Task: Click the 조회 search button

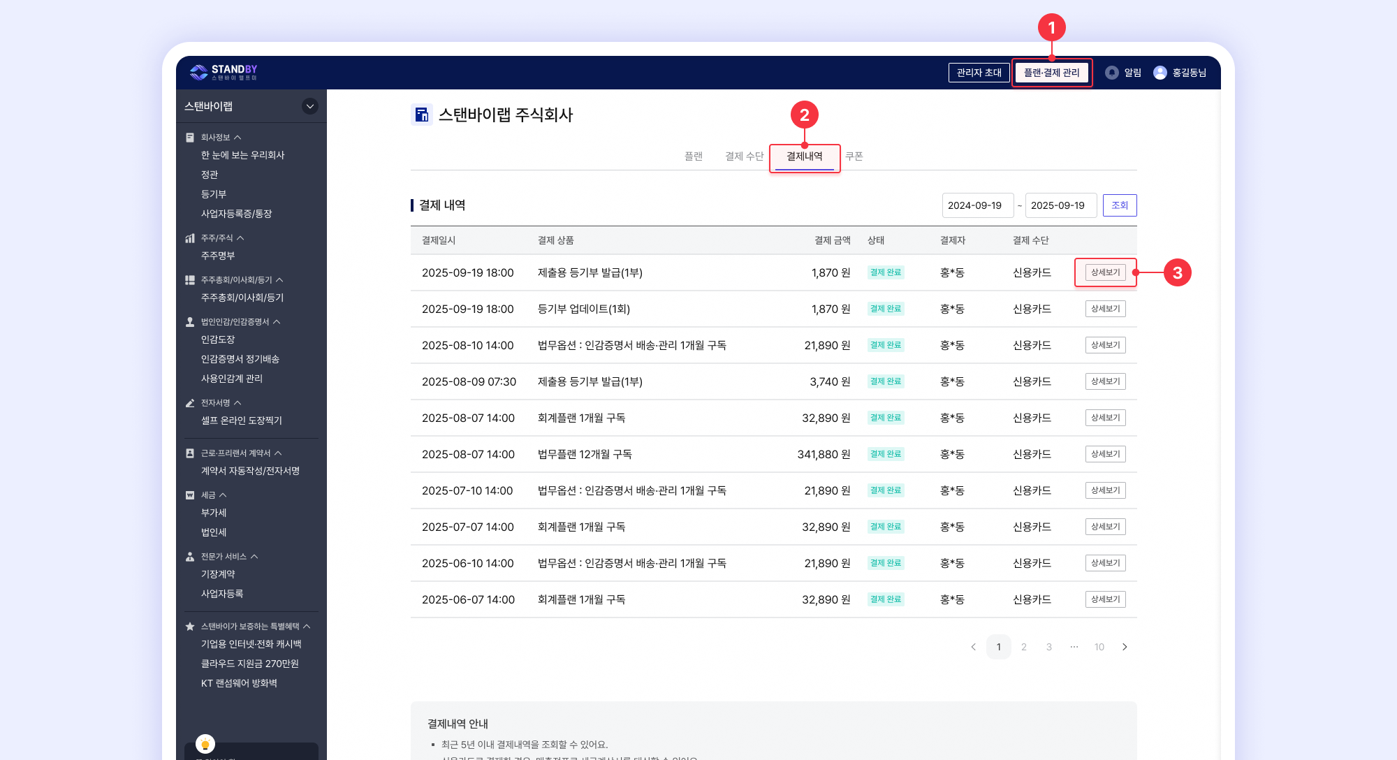Action: coord(1119,205)
